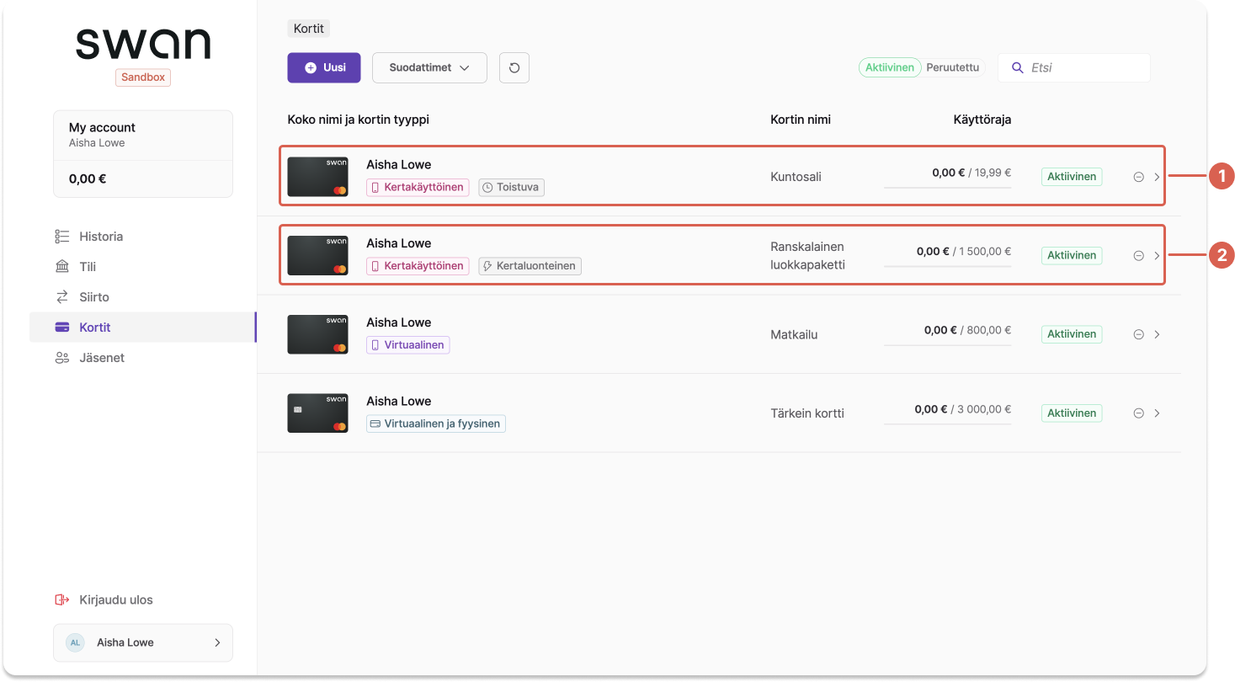Click the Kuntosali card thumbnail image
This screenshot has width=1235, height=682.
tap(318, 177)
